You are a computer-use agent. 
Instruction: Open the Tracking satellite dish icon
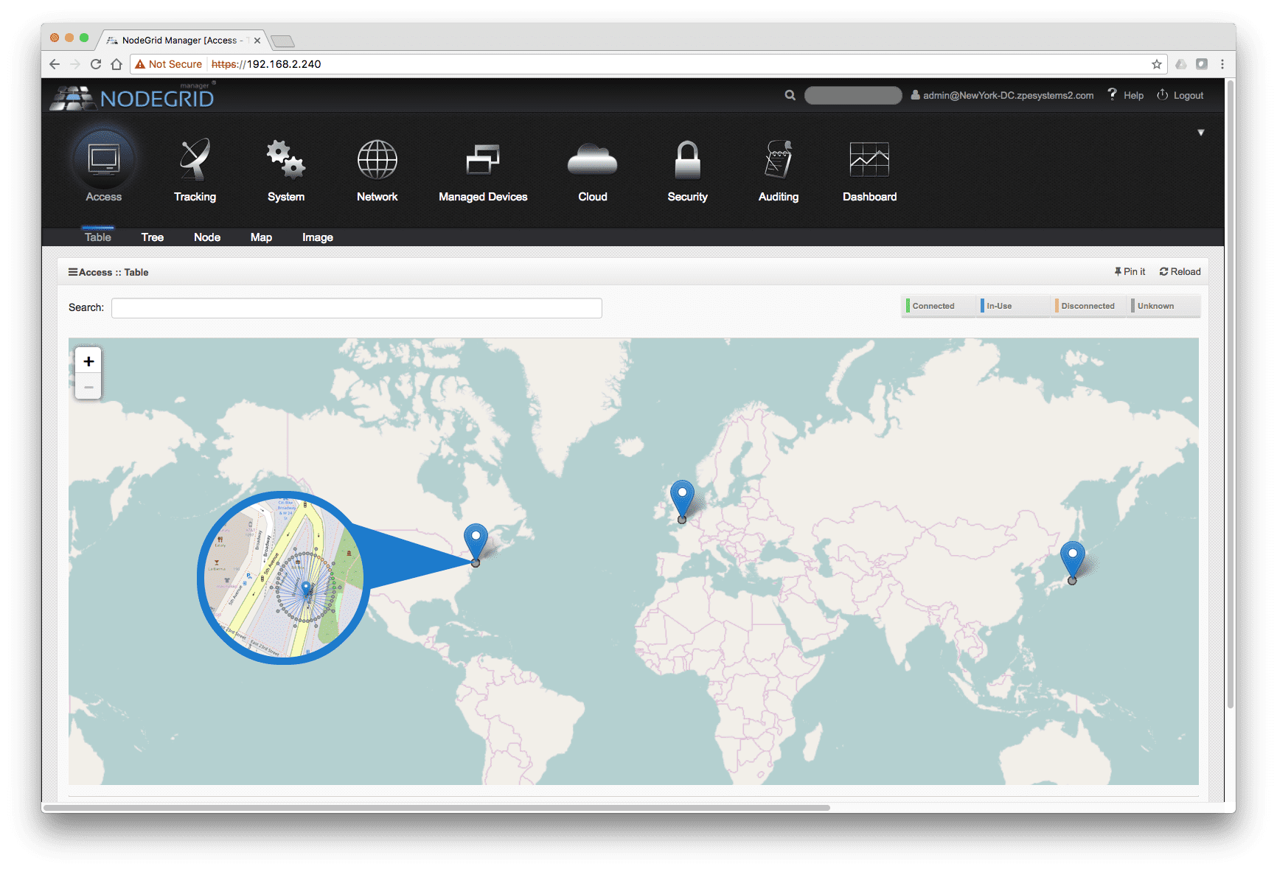[x=195, y=161]
